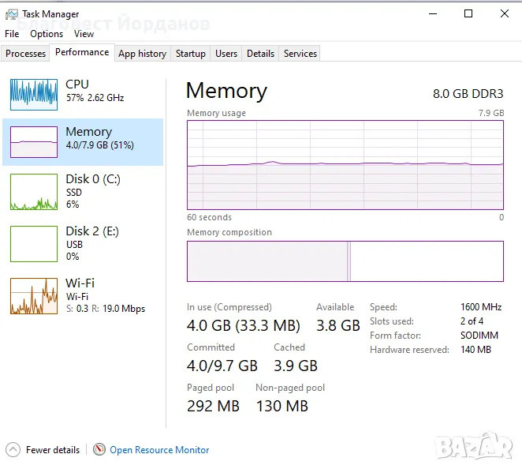The image size is (522, 469).
Task: Go to the Startup tab
Action: coord(191,54)
